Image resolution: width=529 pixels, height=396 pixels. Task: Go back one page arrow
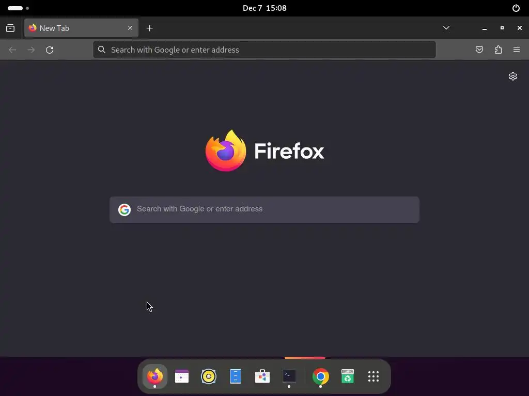coord(12,50)
